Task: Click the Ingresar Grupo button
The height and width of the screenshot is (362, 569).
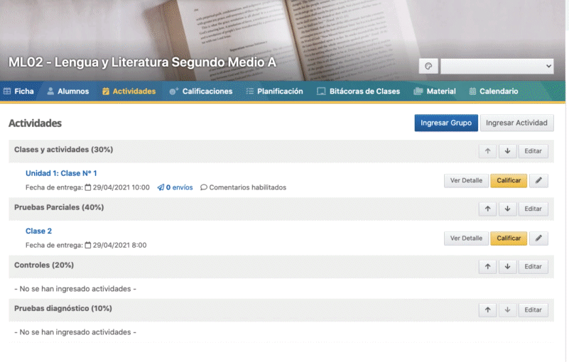Action: [446, 123]
